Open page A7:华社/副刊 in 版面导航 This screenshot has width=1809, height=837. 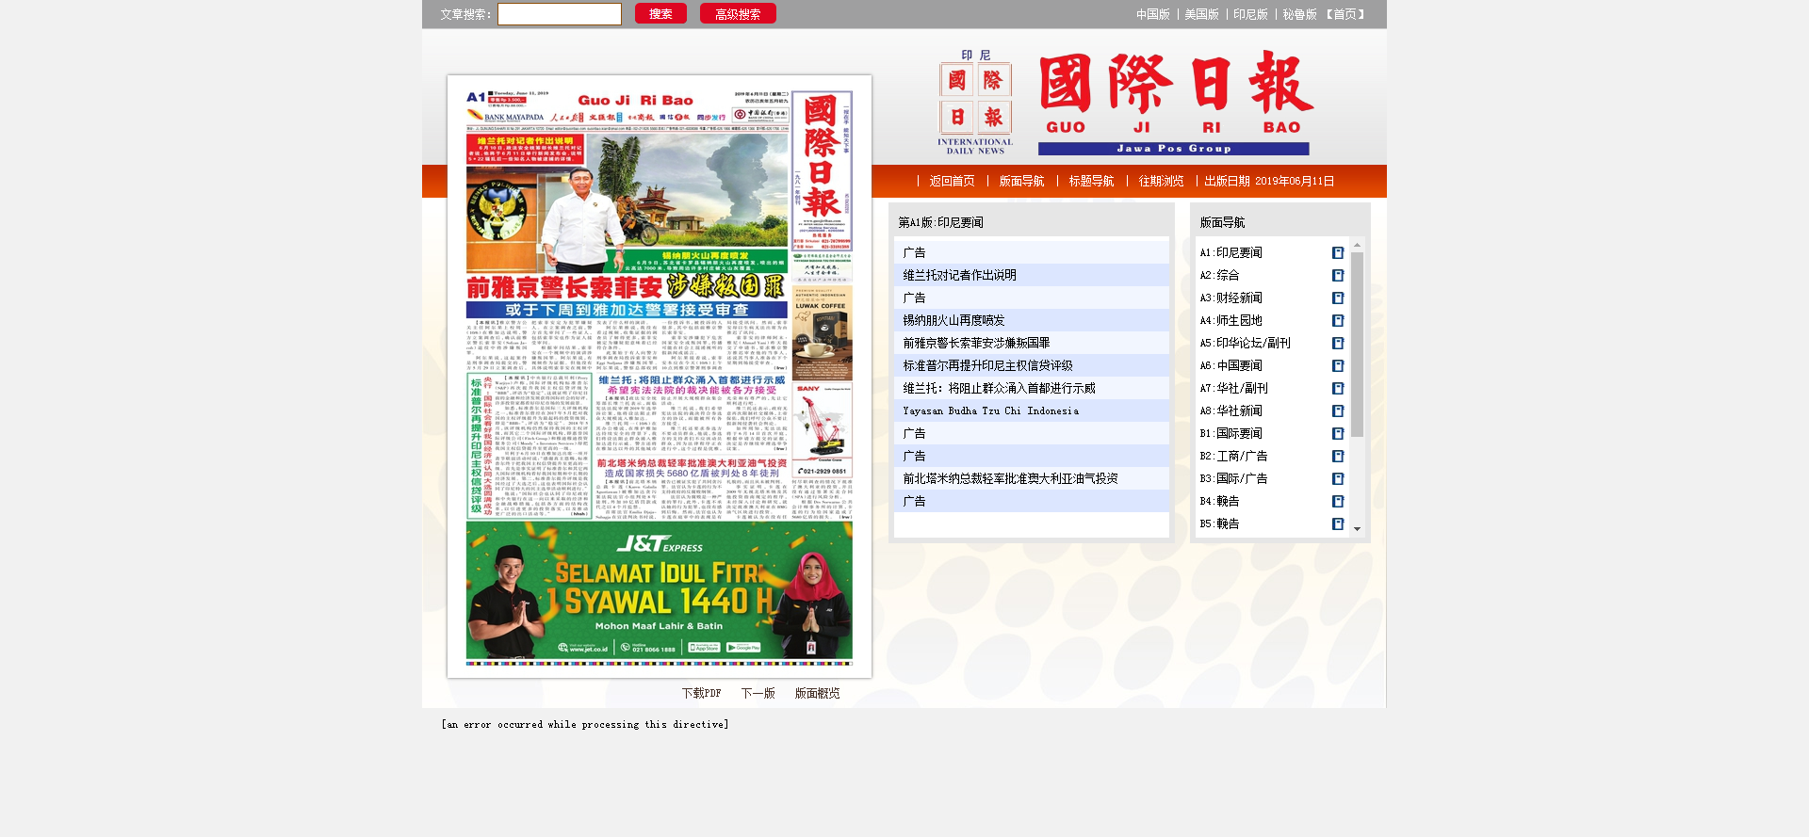tap(1233, 388)
